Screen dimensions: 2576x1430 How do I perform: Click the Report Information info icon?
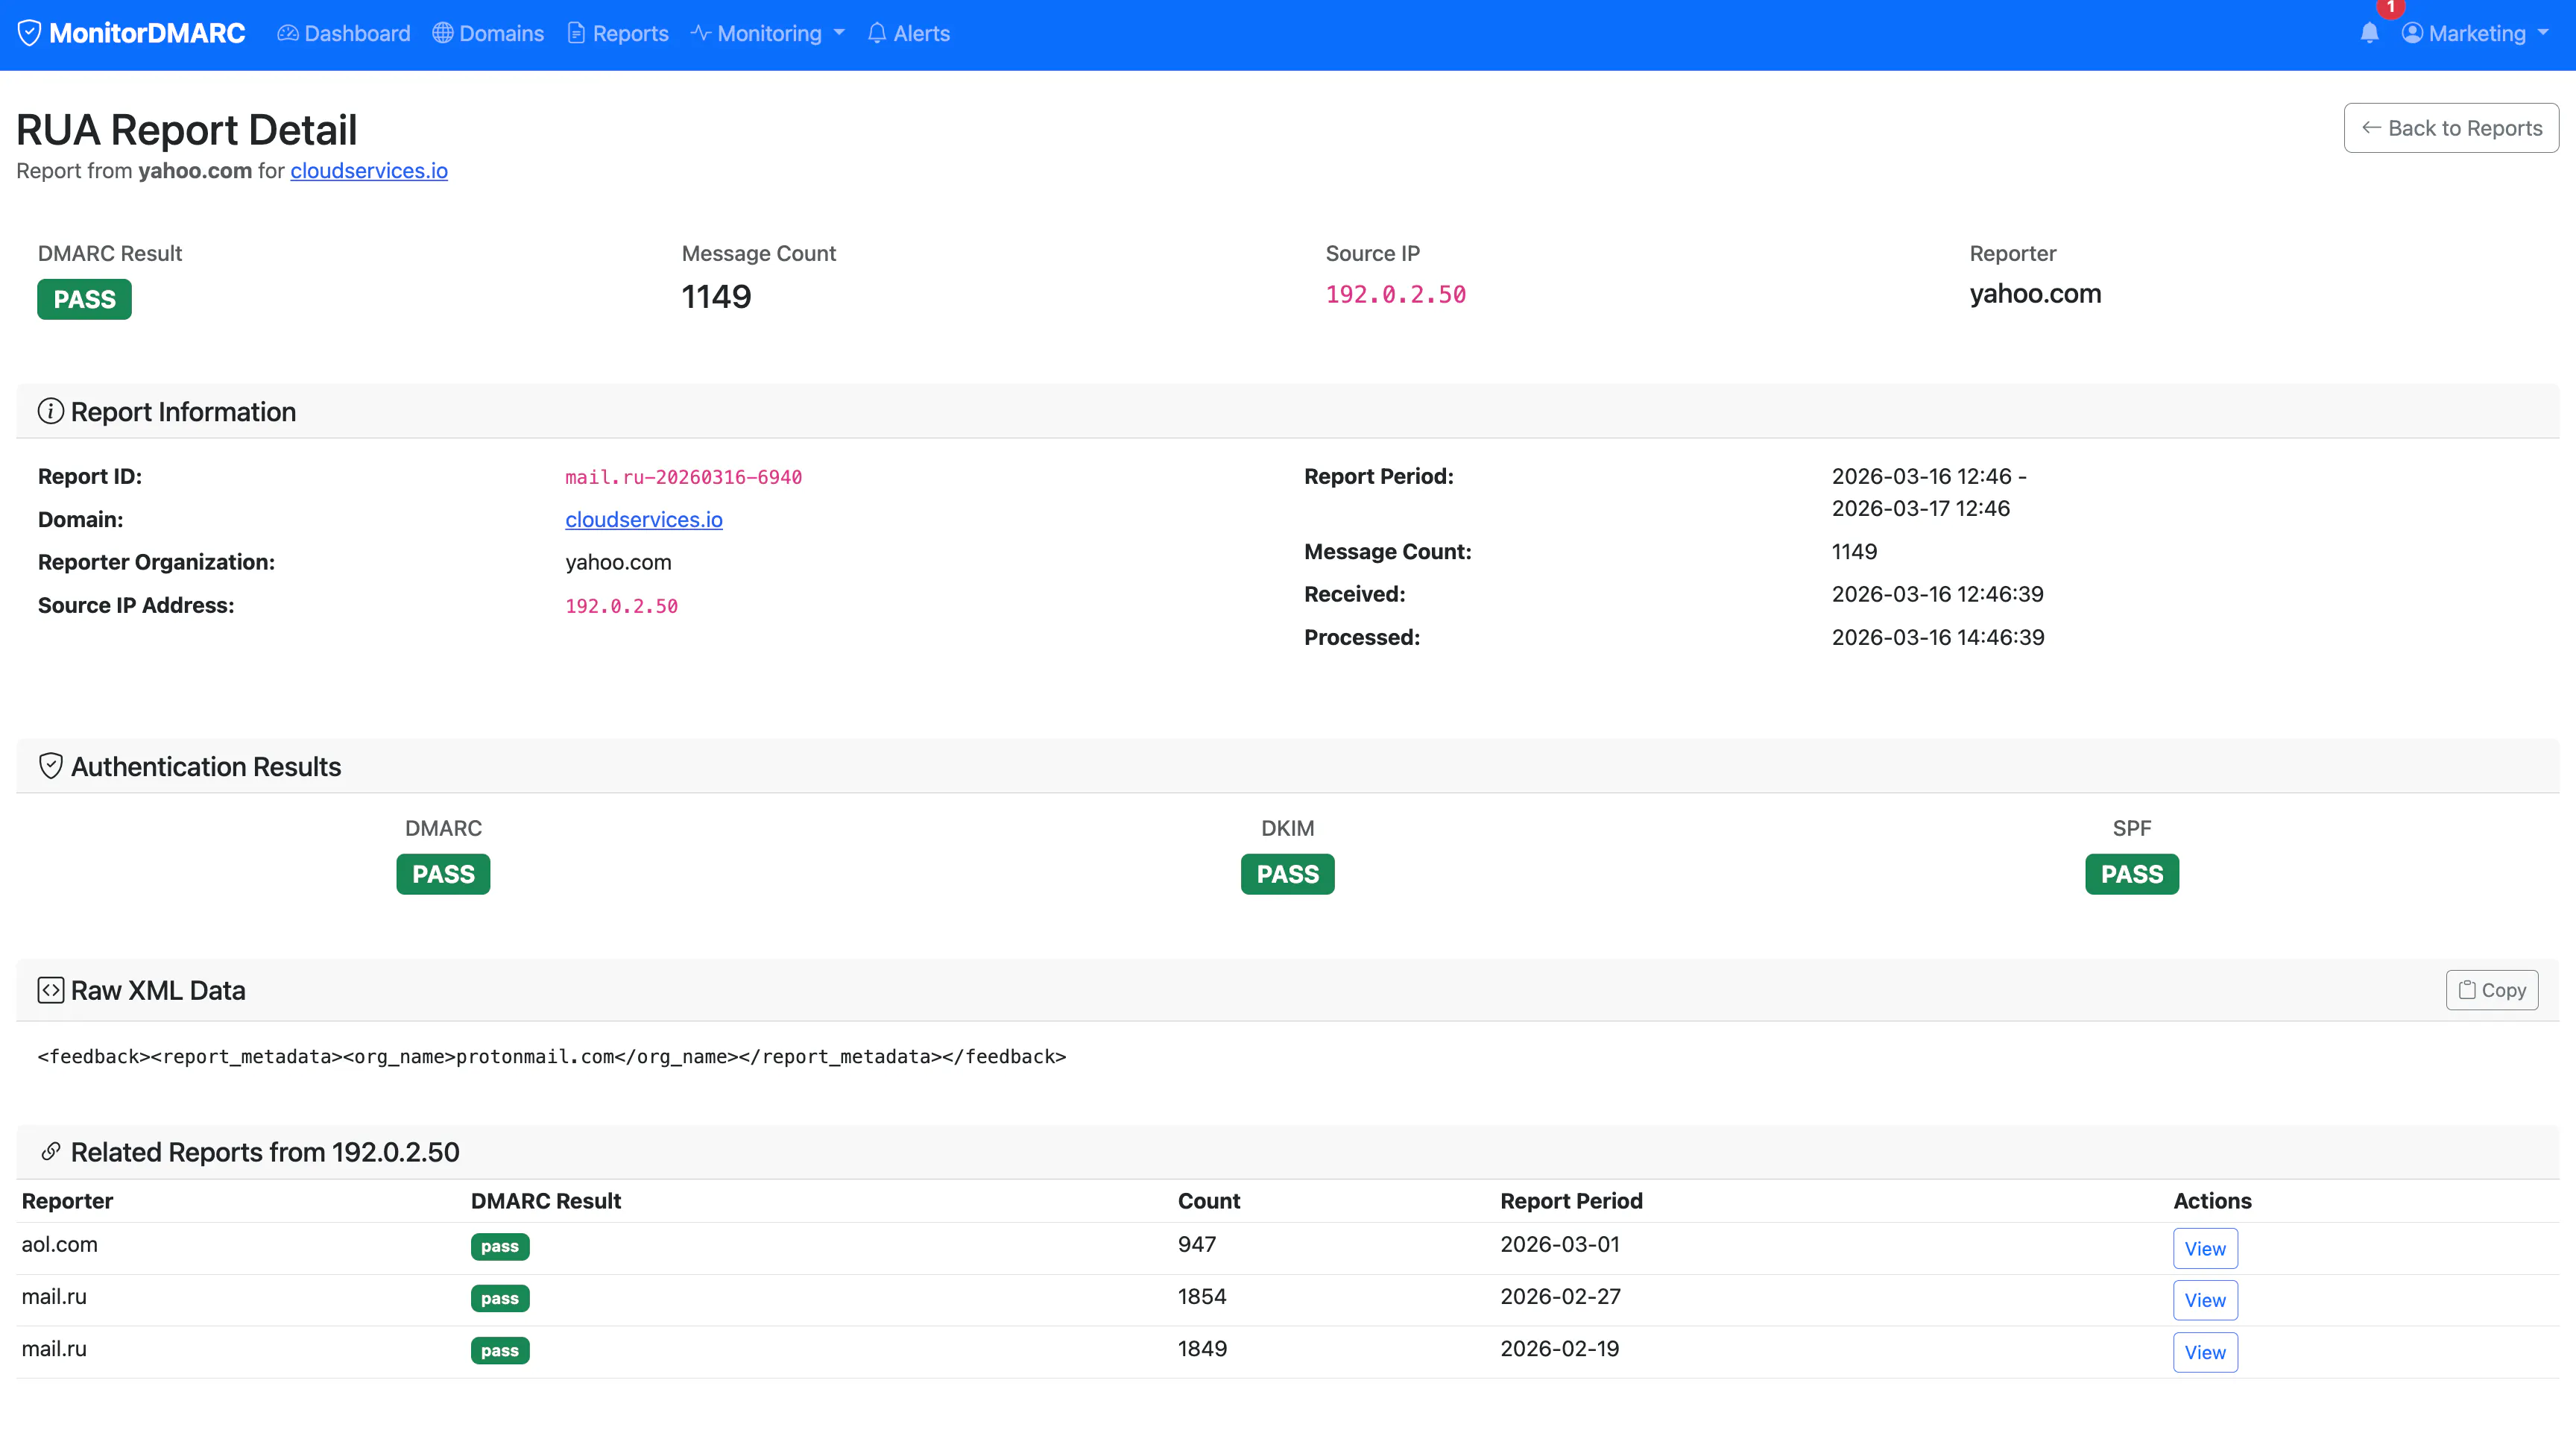[51, 411]
